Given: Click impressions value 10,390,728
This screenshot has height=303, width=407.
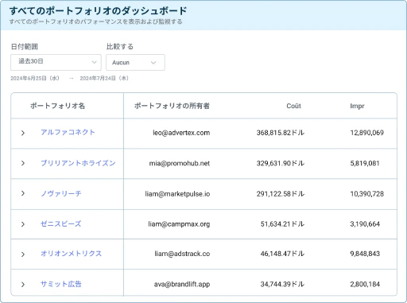Looking at the screenshot, I should [367, 194].
